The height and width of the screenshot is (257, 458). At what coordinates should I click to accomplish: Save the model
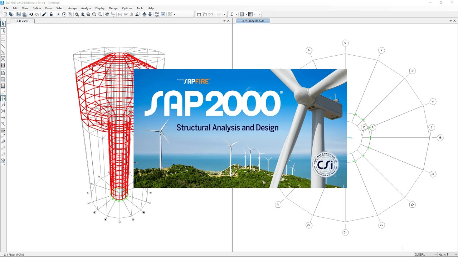(18, 14)
